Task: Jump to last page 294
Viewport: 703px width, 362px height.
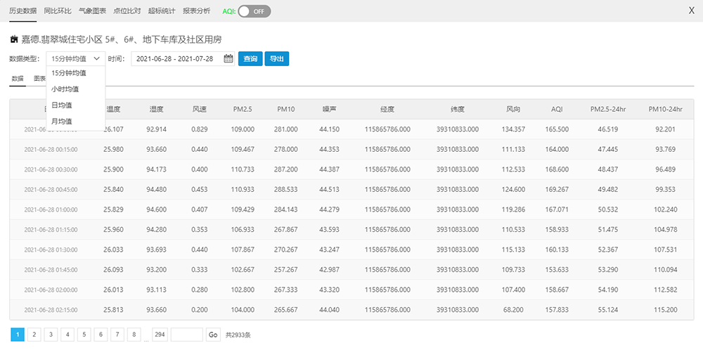Action: pyautogui.click(x=160, y=335)
